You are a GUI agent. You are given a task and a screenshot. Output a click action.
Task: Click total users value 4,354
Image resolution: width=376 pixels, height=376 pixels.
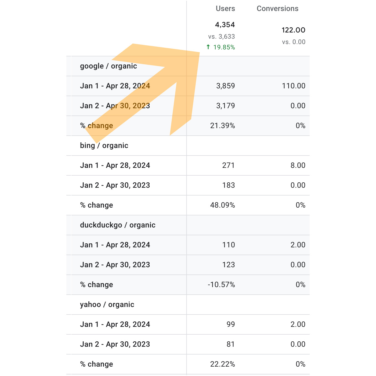tap(225, 25)
